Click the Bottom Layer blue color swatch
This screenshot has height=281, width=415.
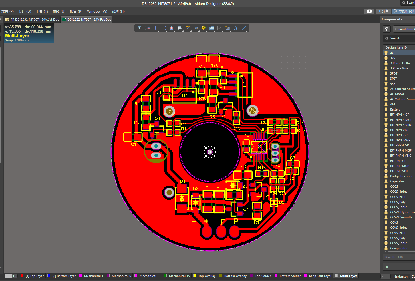pyautogui.click(x=49, y=276)
